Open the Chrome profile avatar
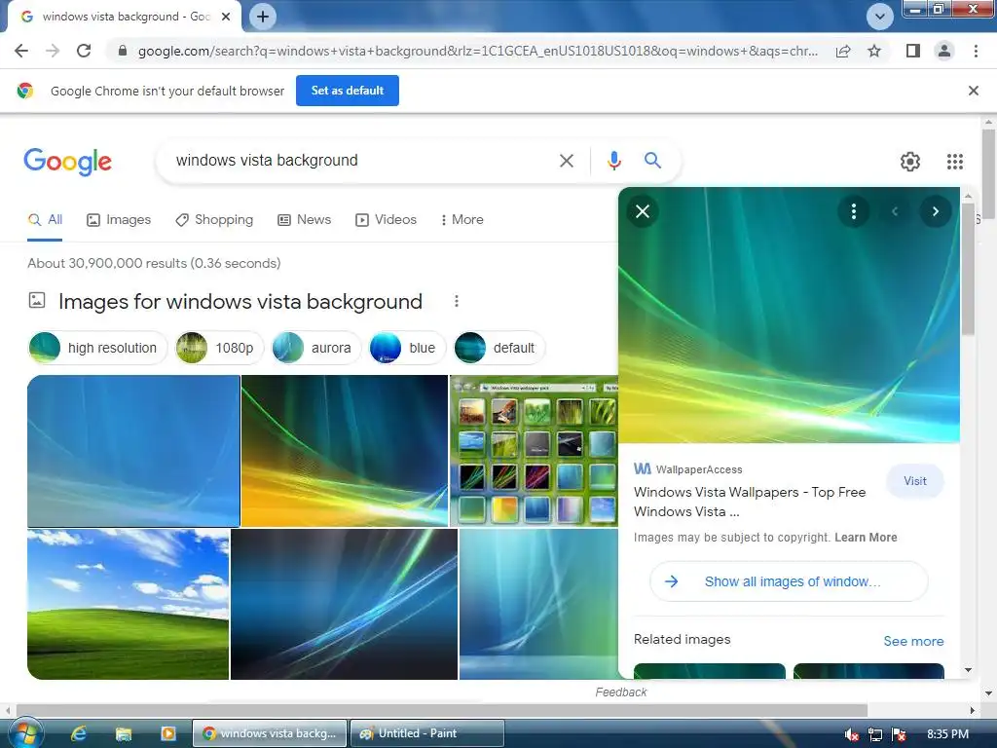 click(x=944, y=51)
